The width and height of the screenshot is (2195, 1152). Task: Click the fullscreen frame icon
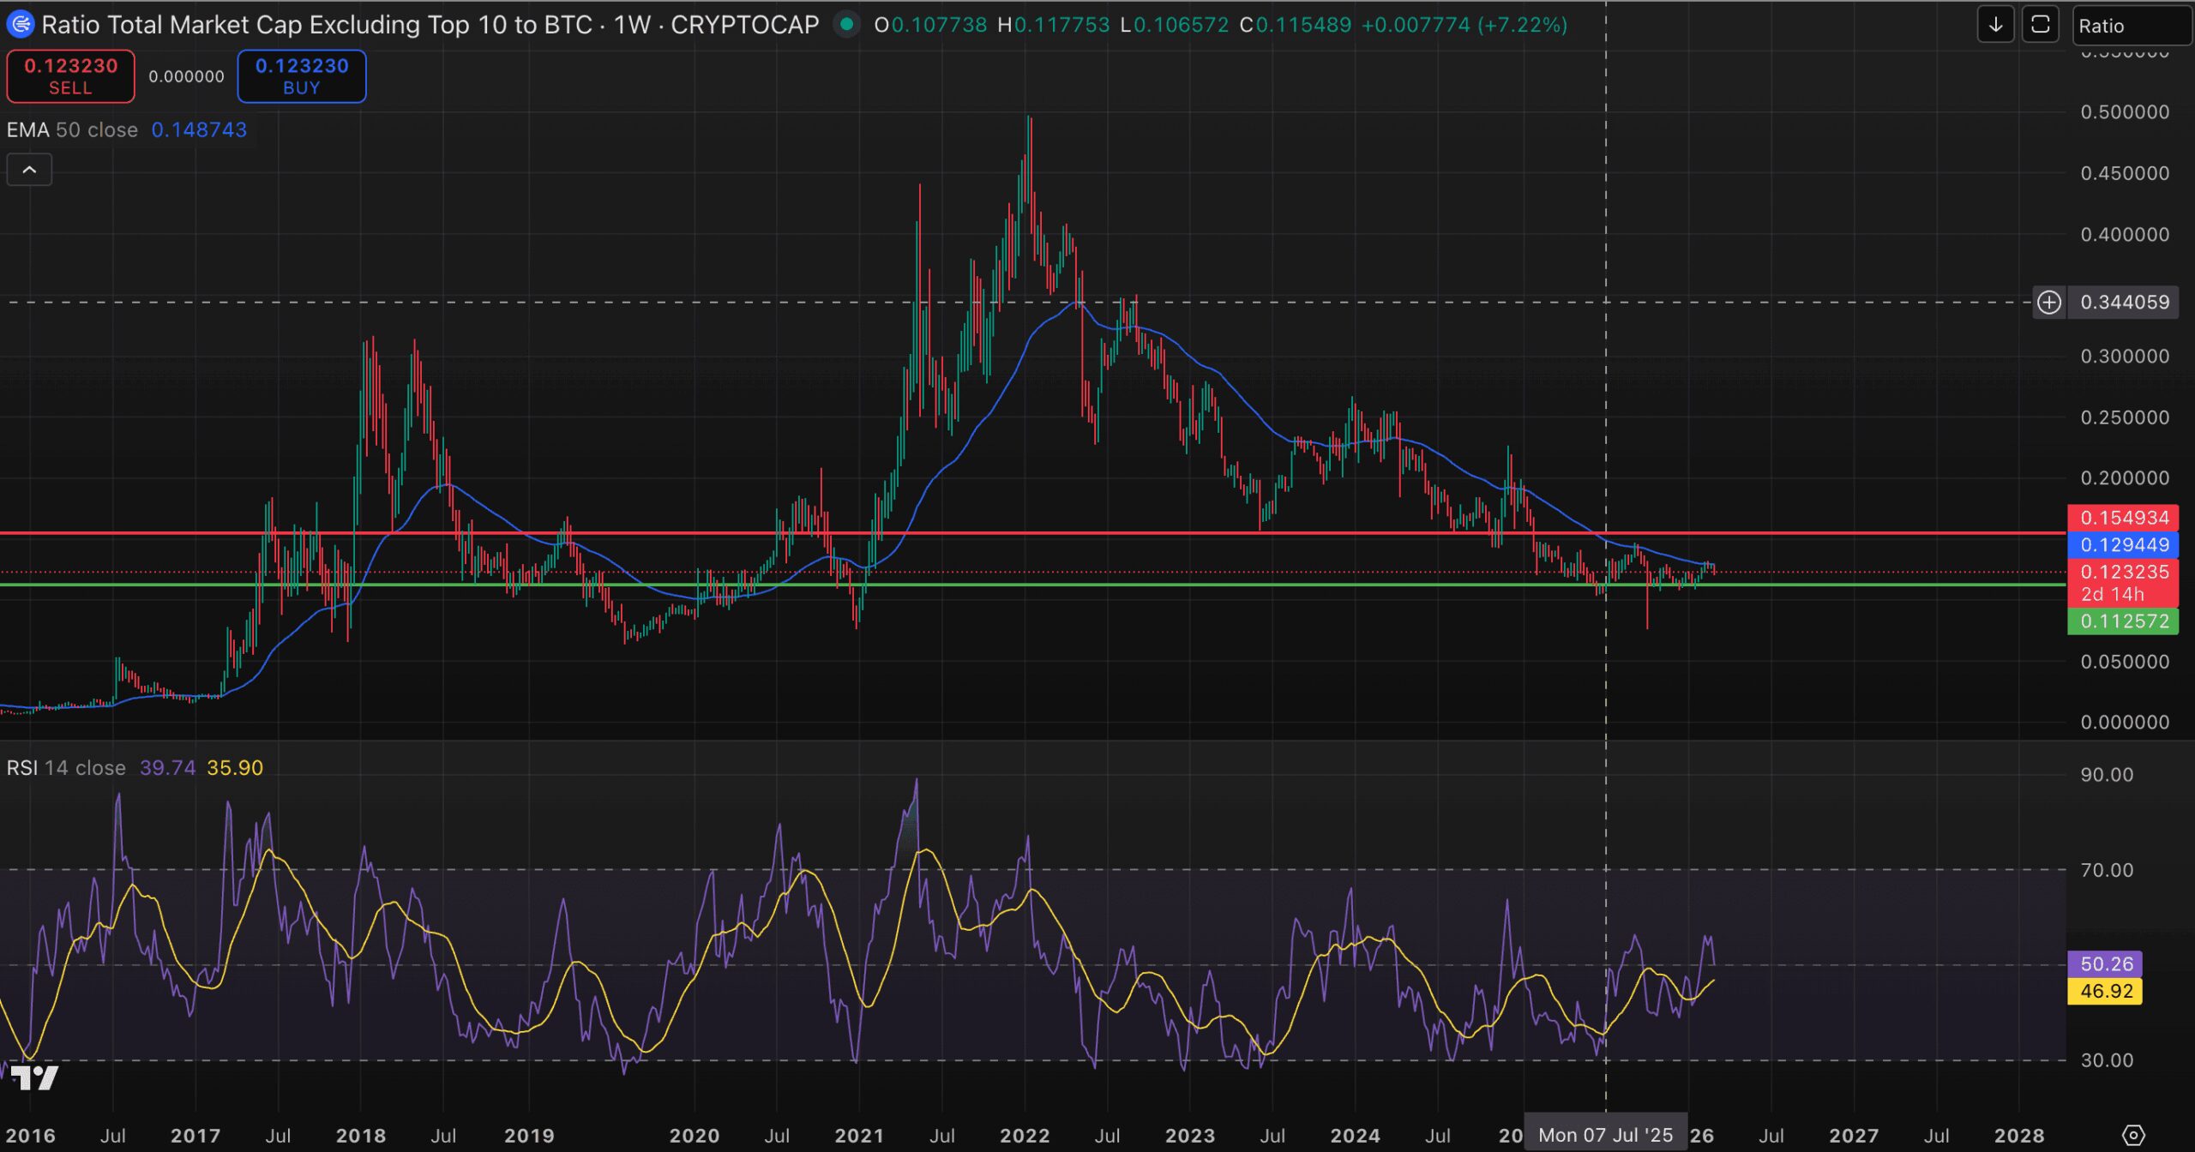pyautogui.click(x=2040, y=25)
